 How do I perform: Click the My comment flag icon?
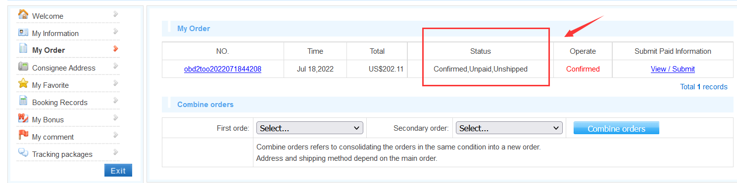pos(23,135)
